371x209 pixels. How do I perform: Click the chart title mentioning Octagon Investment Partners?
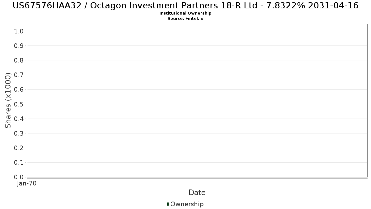click(x=185, y=6)
